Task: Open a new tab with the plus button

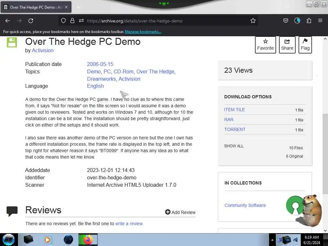Action: pos(78,7)
